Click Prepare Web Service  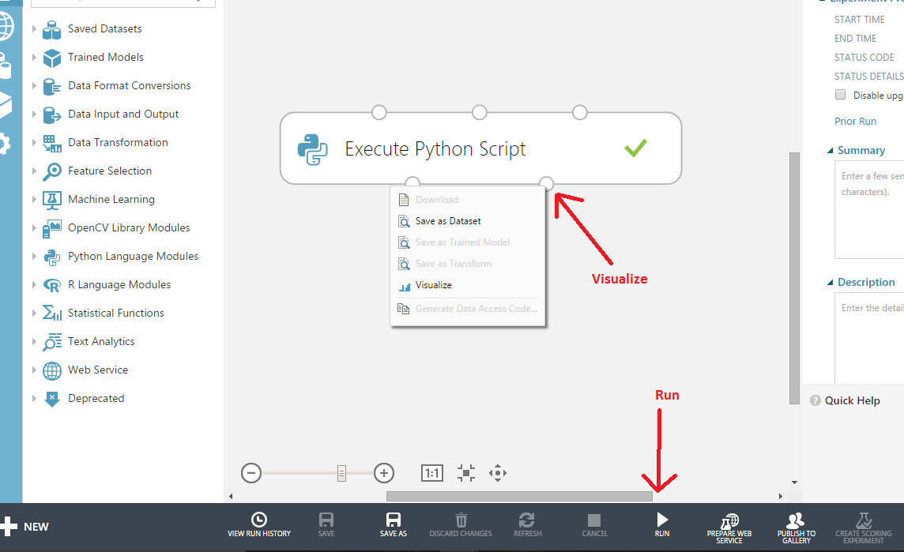tap(729, 528)
